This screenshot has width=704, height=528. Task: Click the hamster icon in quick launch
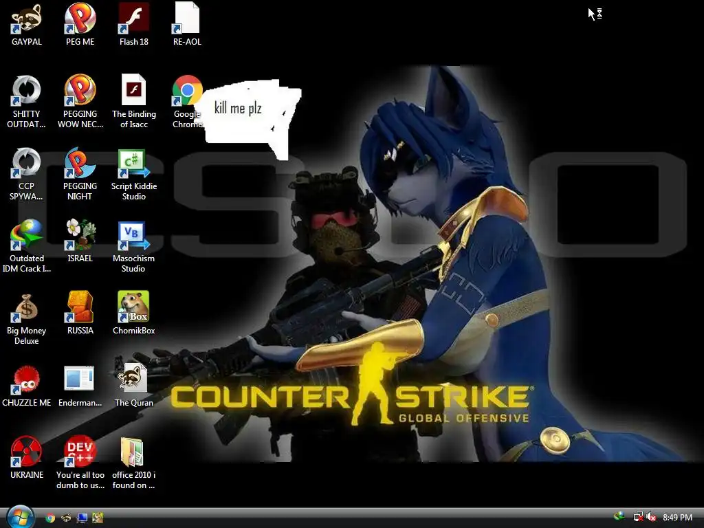[x=98, y=518]
